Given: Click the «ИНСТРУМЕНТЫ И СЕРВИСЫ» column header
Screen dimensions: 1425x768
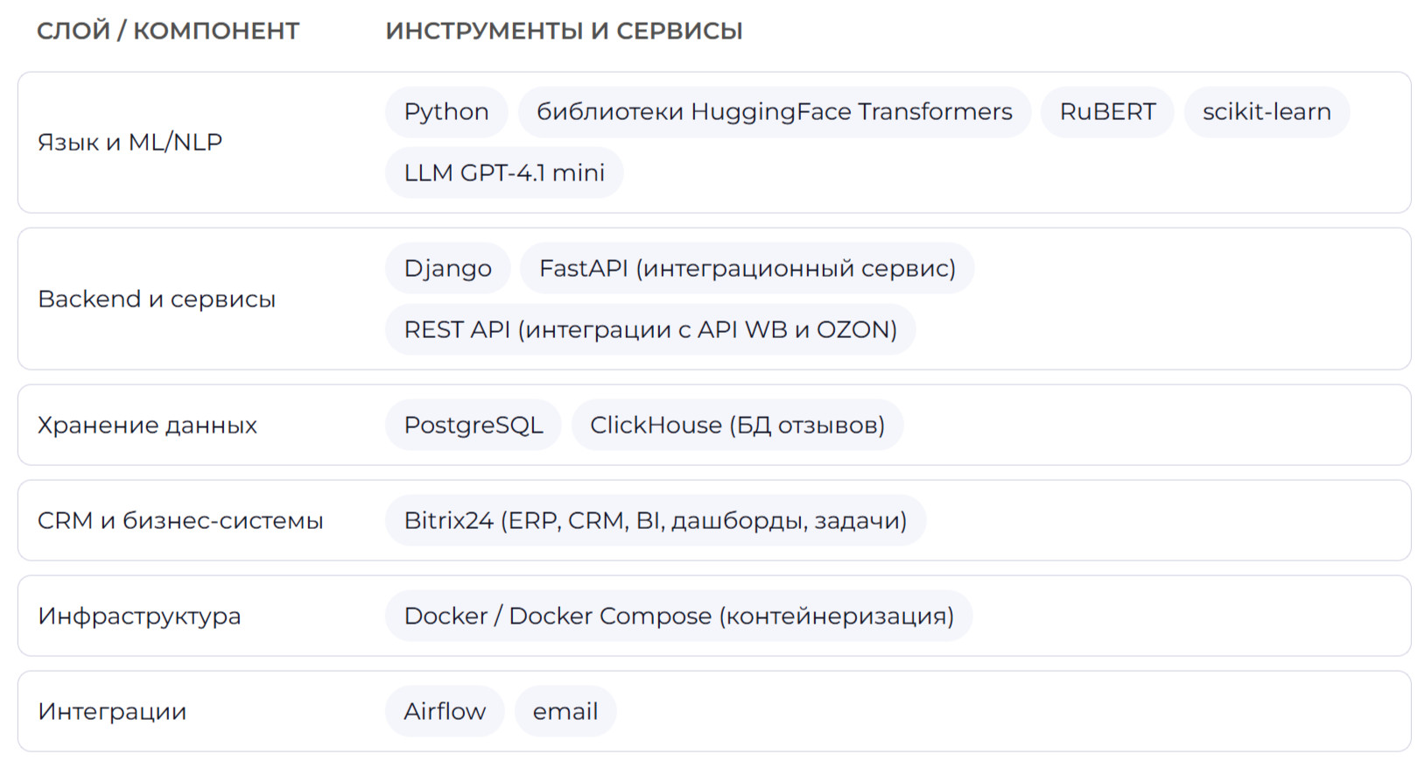Looking at the screenshot, I should coord(564,31).
